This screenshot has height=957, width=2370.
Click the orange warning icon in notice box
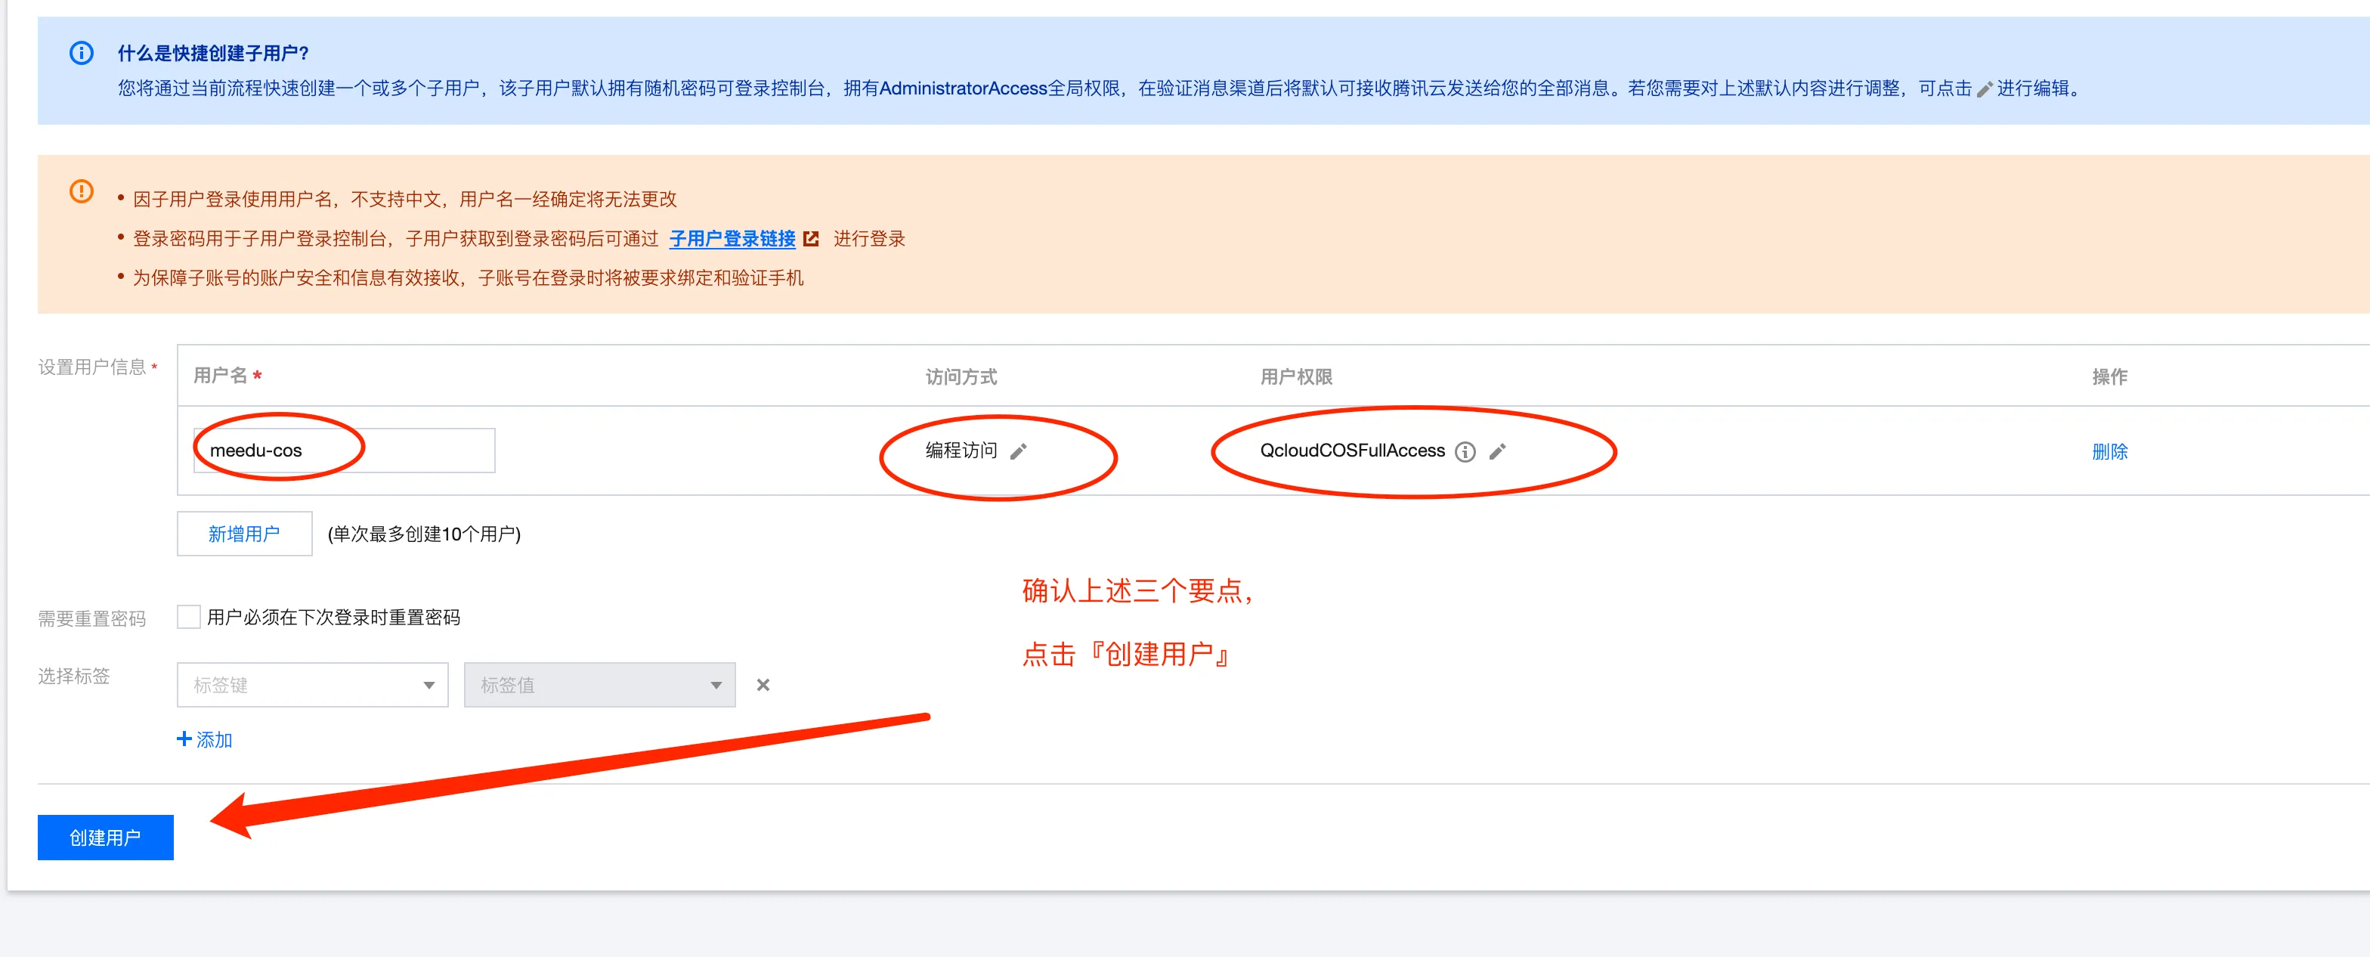coord(82,191)
